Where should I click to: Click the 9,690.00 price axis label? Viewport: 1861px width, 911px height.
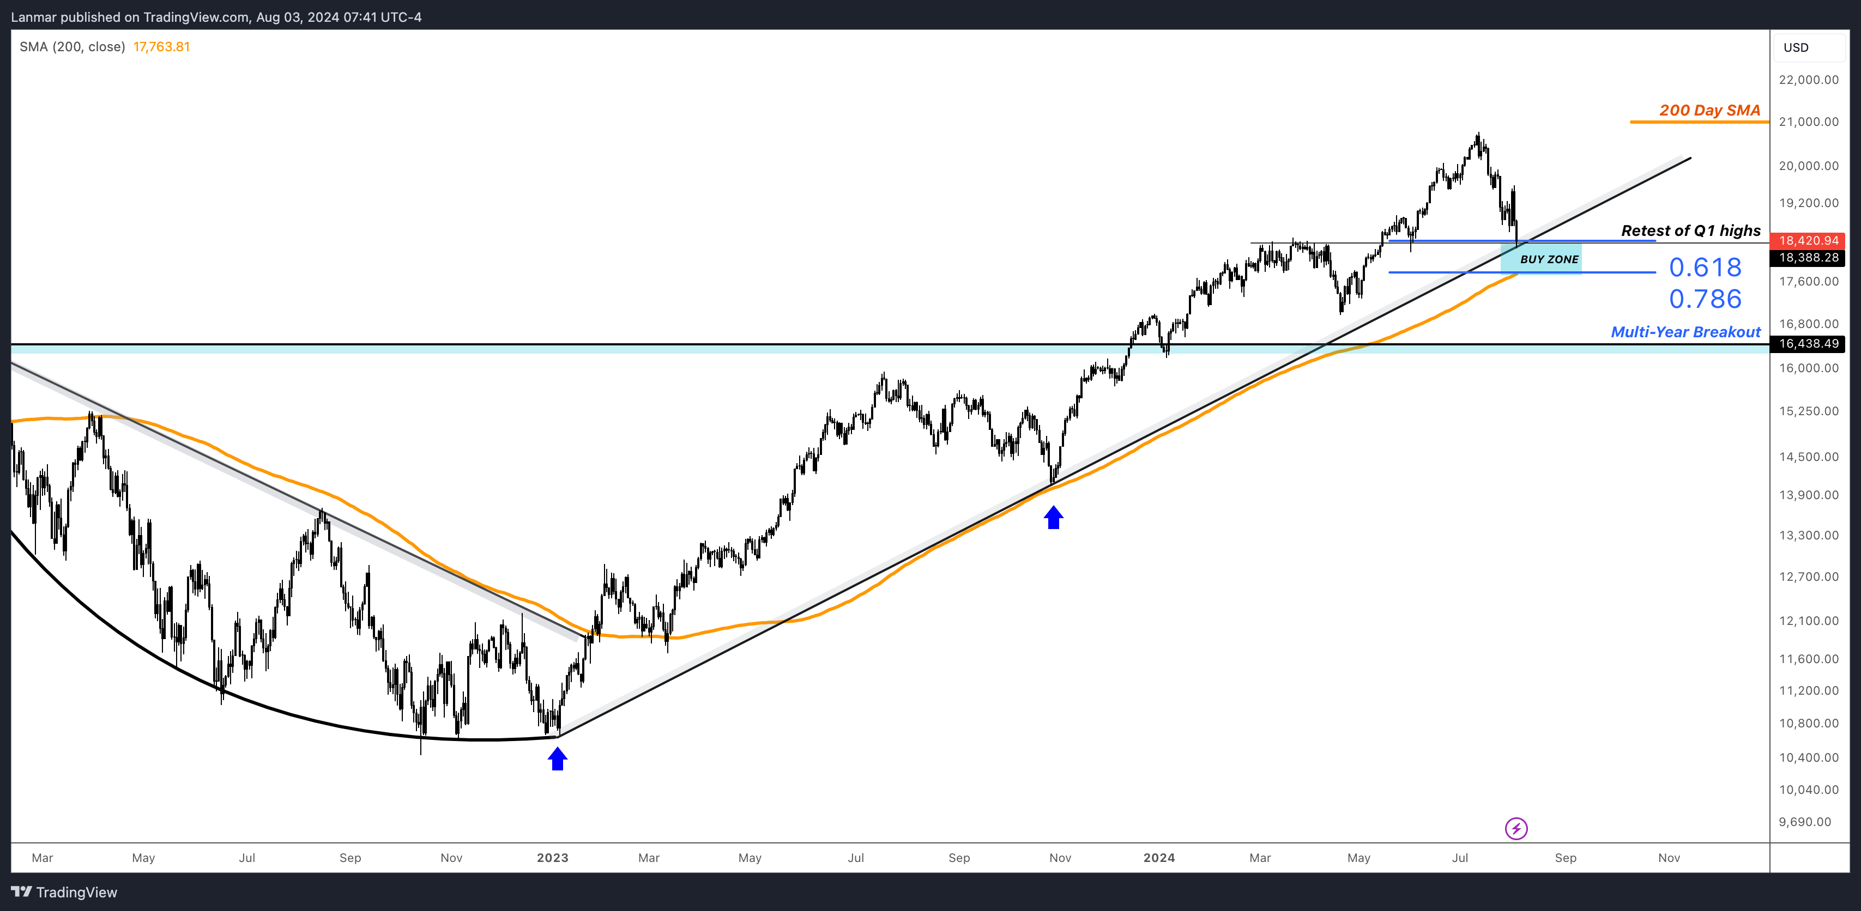pos(1805,822)
